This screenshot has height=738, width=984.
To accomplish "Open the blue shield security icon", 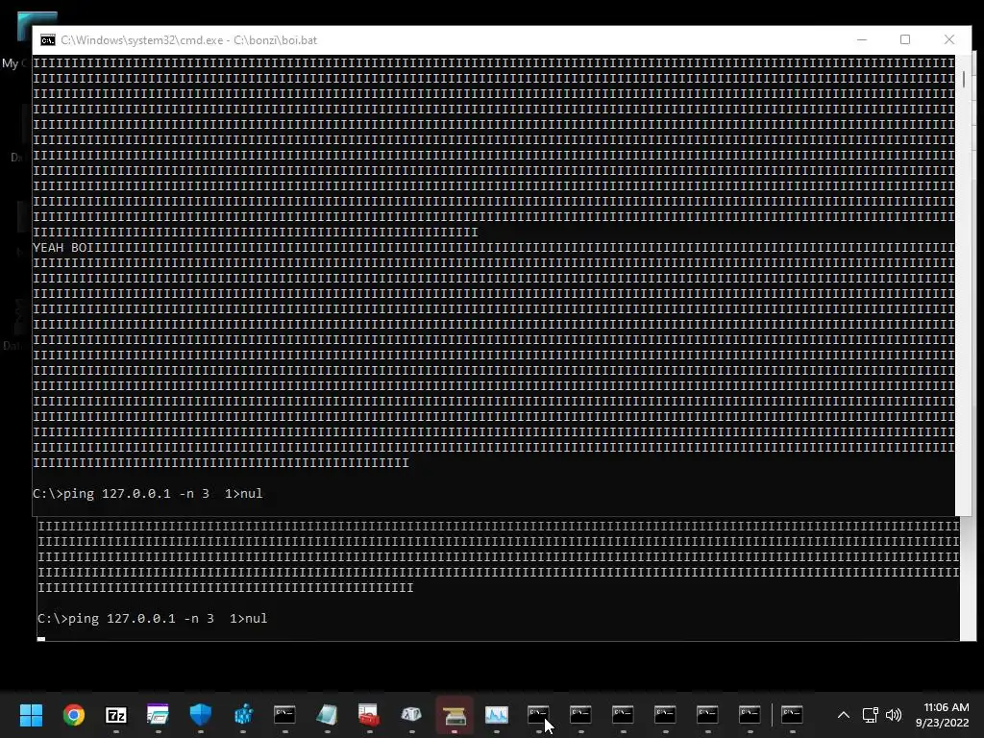I will 201,715.
